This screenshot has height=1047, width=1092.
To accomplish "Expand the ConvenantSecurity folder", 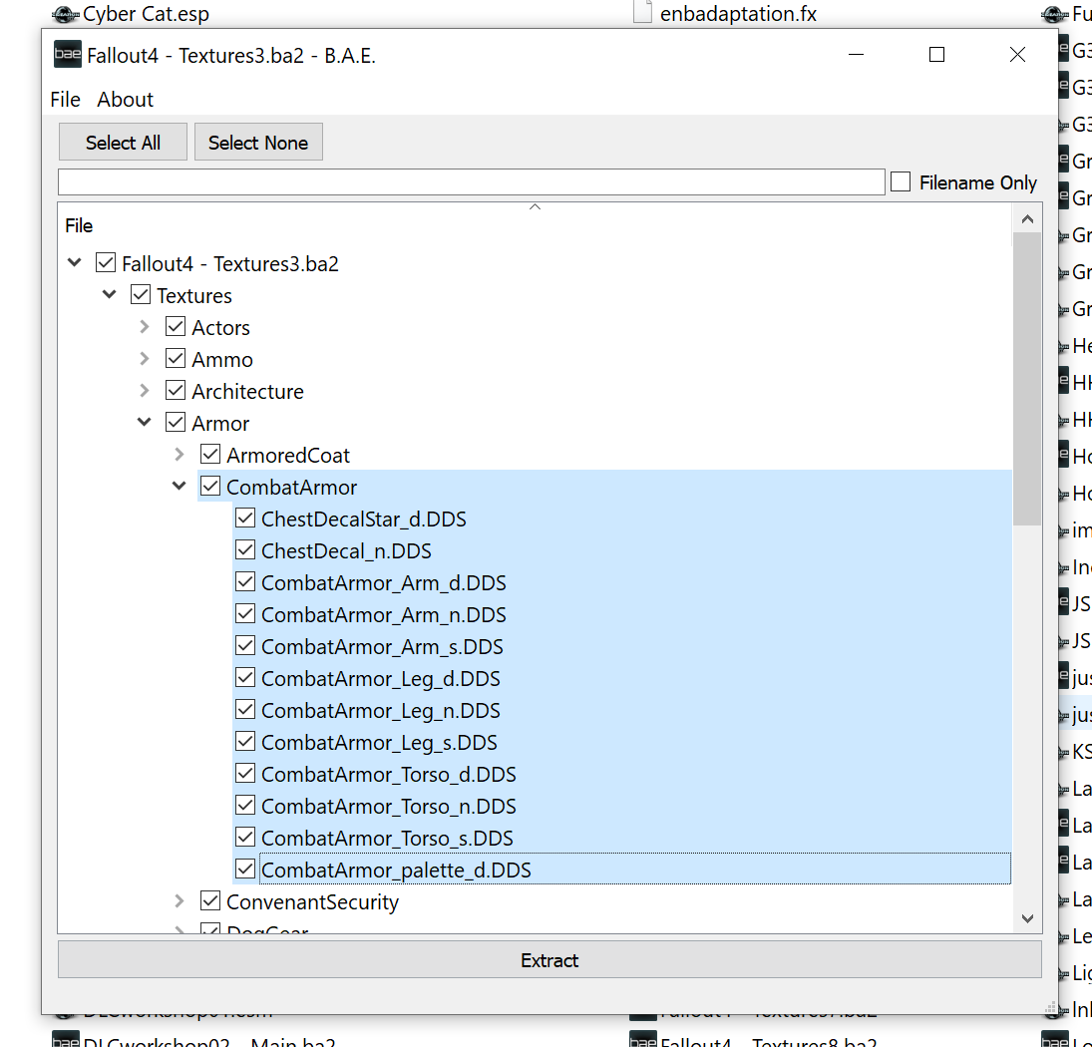I will [x=179, y=900].
